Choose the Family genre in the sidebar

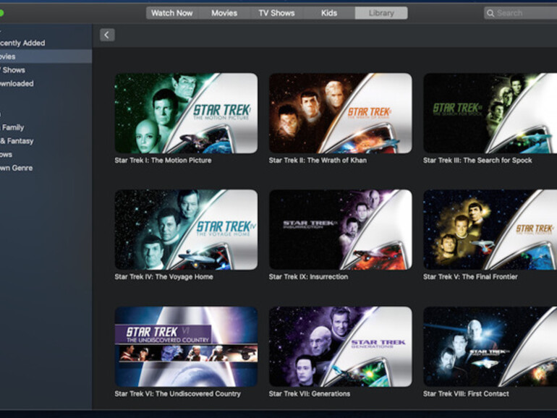click(x=46, y=127)
